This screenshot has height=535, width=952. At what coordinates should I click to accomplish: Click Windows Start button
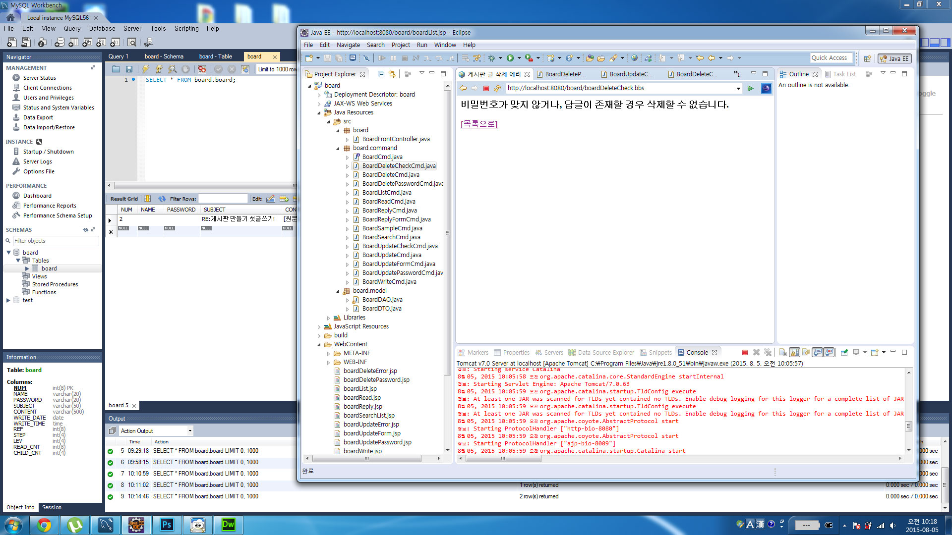[x=13, y=525]
